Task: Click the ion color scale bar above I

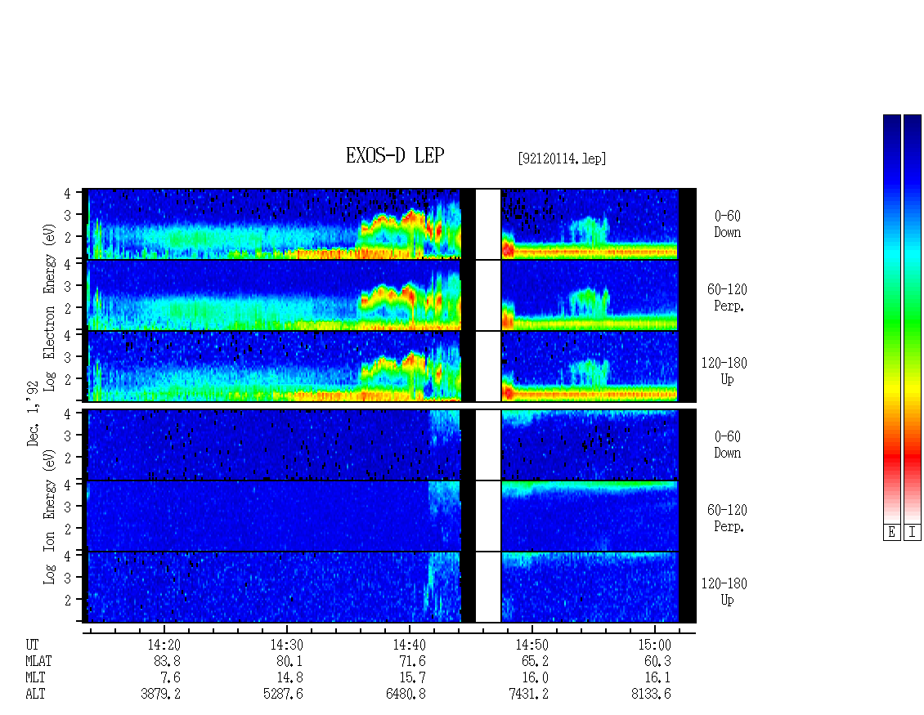Action: [913, 319]
